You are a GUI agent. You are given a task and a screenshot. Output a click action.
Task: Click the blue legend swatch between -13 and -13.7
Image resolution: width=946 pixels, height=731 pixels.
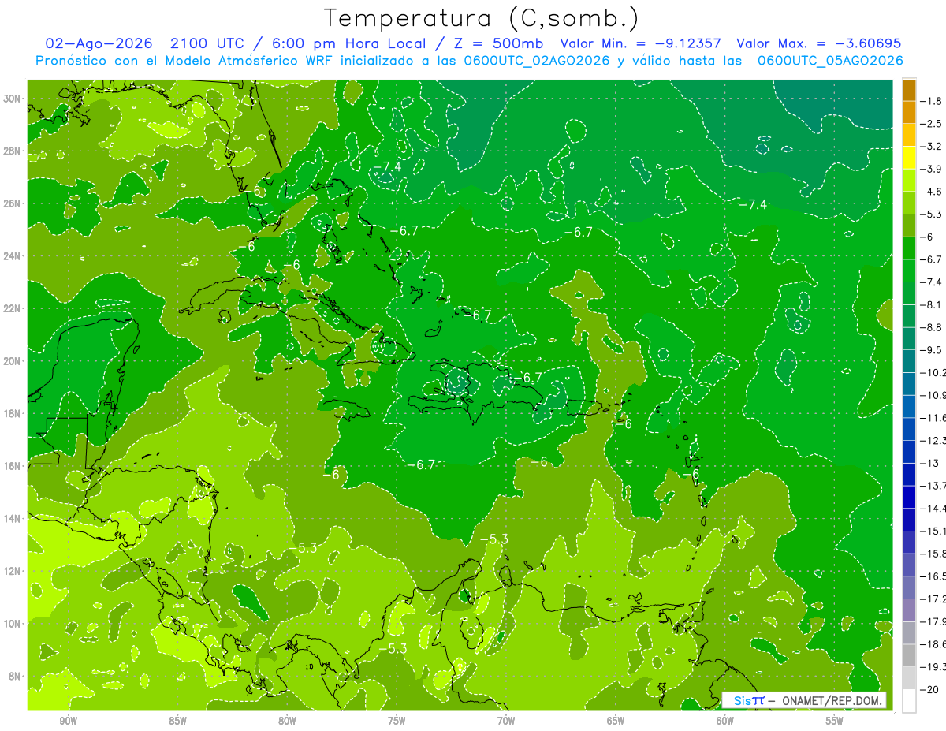coord(909,474)
